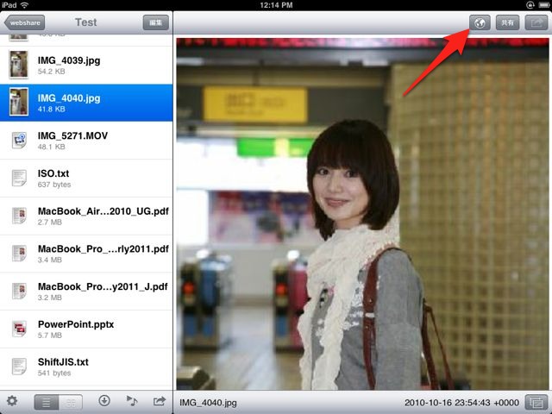Screen dimensions: 552x414
Task: Open the music playback icon
Action: click(132, 400)
